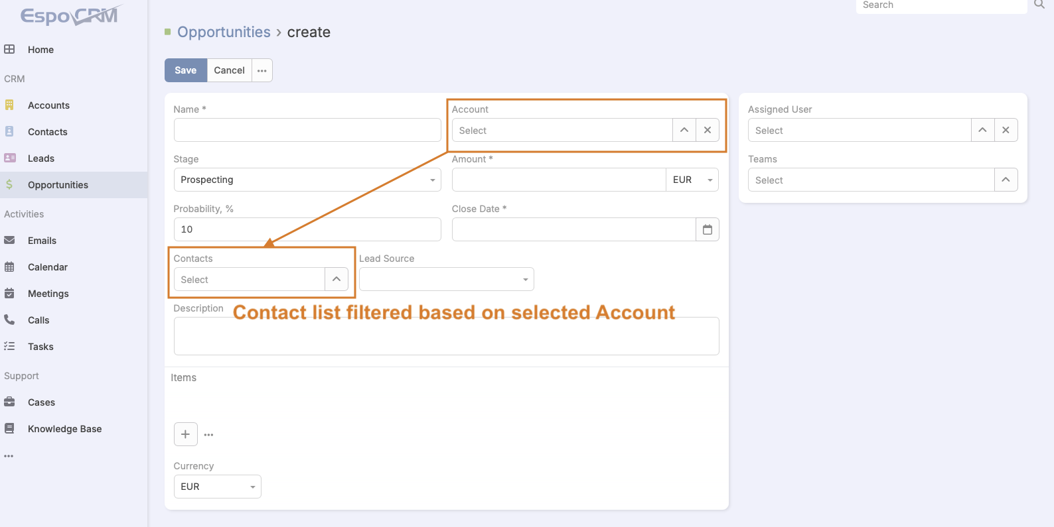
Task: Go to Accounts in the sidebar
Action: pyautogui.click(x=48, y=105)
